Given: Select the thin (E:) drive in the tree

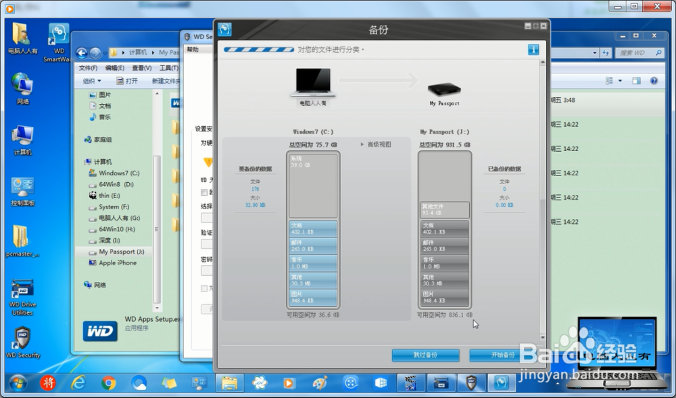Looking at the screenshot, I should pos(104,196).
